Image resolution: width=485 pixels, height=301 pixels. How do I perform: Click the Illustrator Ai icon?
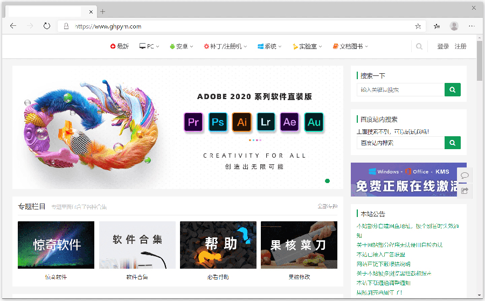tap(242, 122)
